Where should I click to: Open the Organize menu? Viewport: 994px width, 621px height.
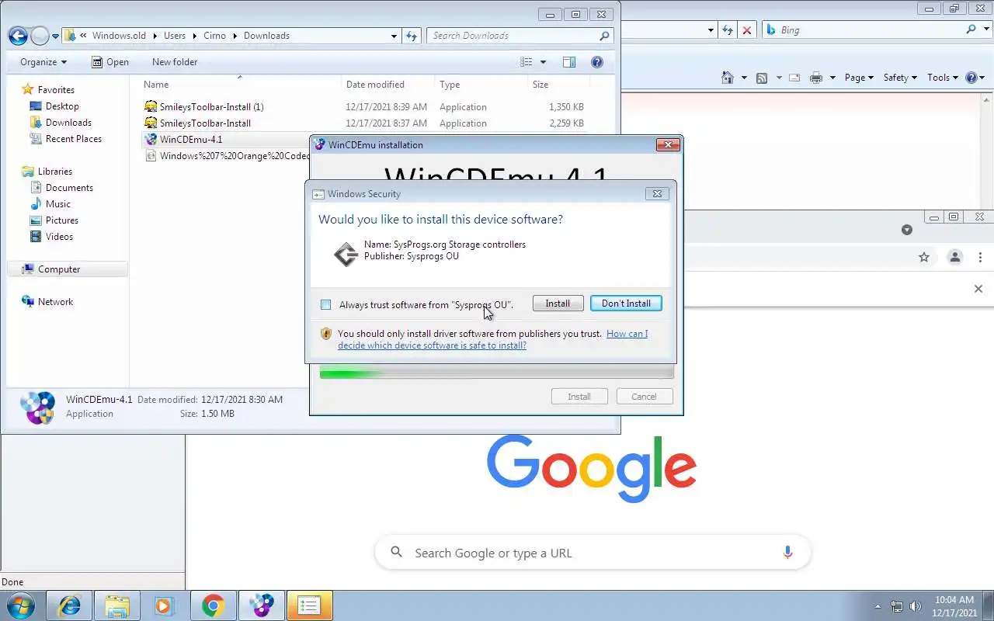pos(43,62)
